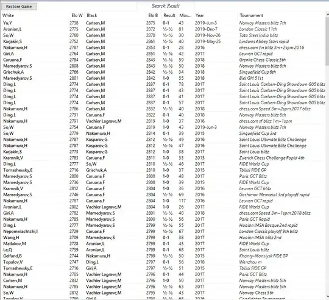329x300 pixels.
Task: Select the Yu,Y vs Carlsen,M game row
Action: (163, 23)
